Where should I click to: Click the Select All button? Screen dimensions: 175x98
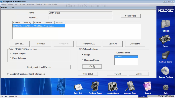tap(113, 44)
